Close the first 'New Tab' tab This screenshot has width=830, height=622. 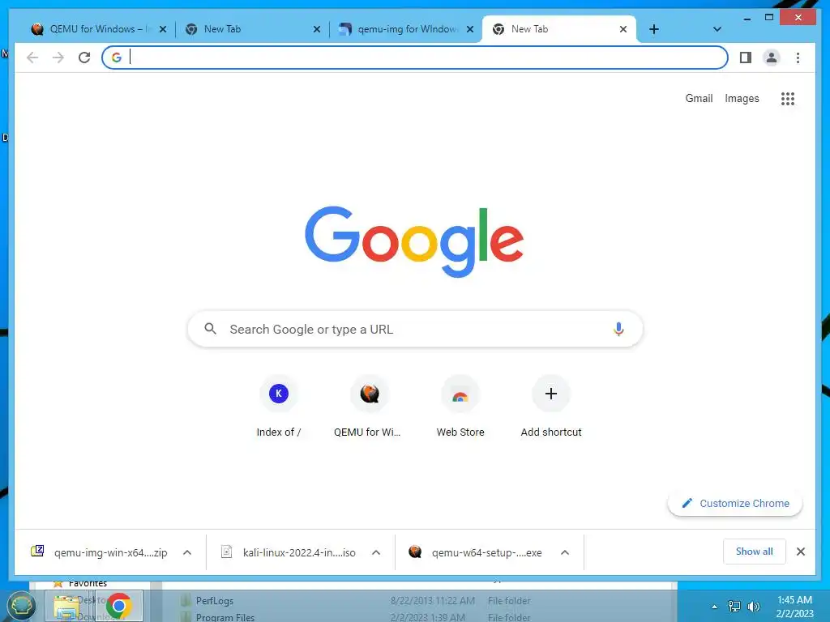coord(317,30)
